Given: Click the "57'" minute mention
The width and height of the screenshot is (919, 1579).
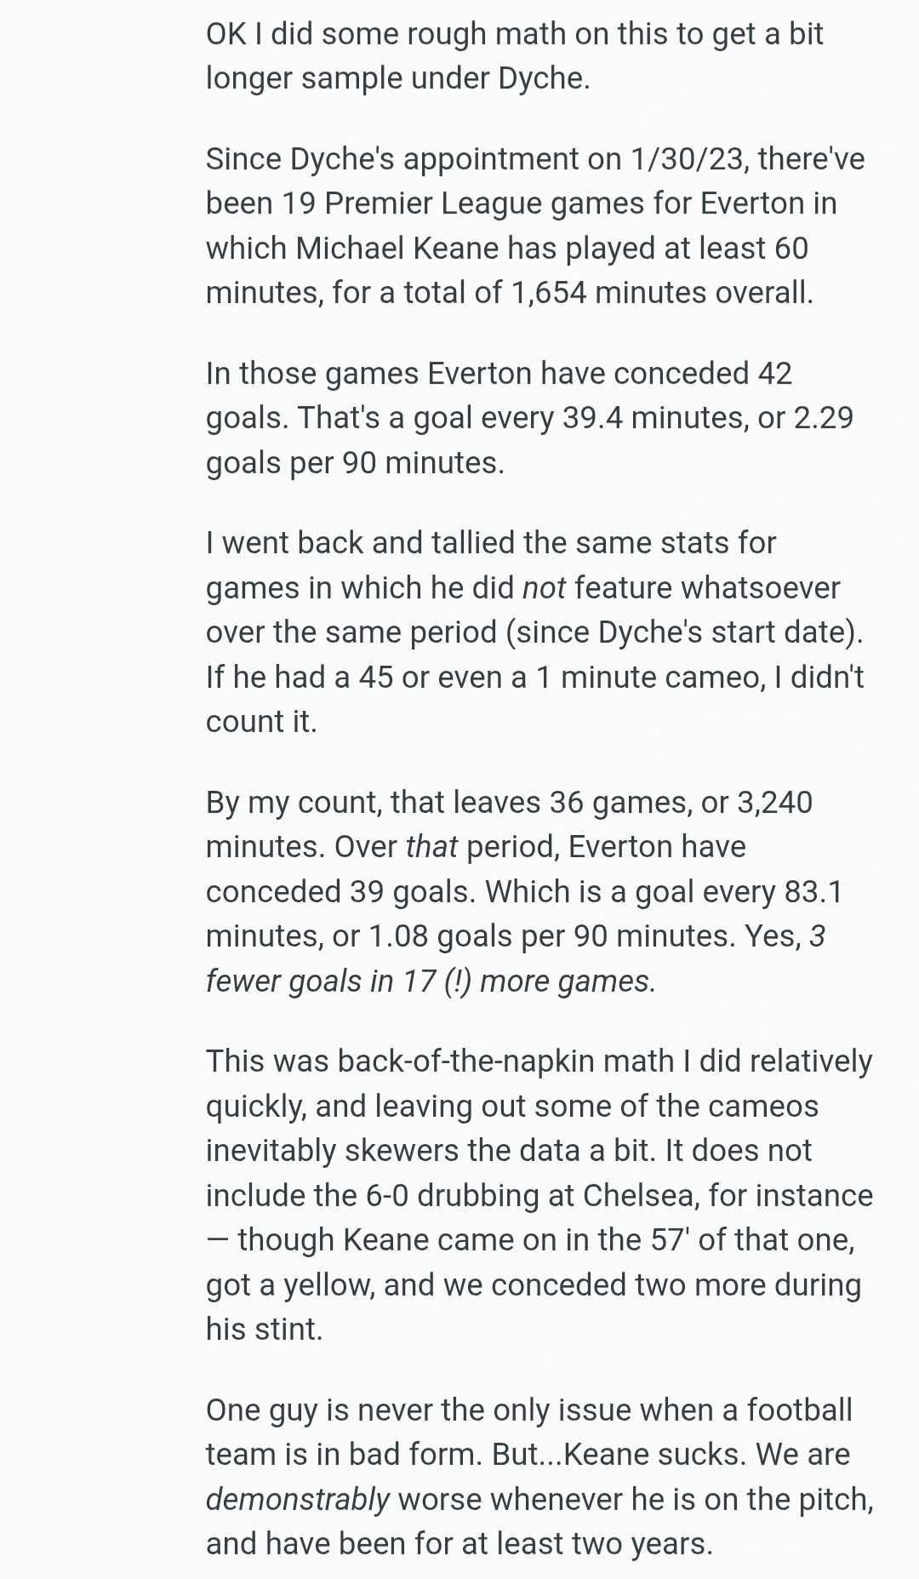Looking at the screenshot, I should 669,1240.
